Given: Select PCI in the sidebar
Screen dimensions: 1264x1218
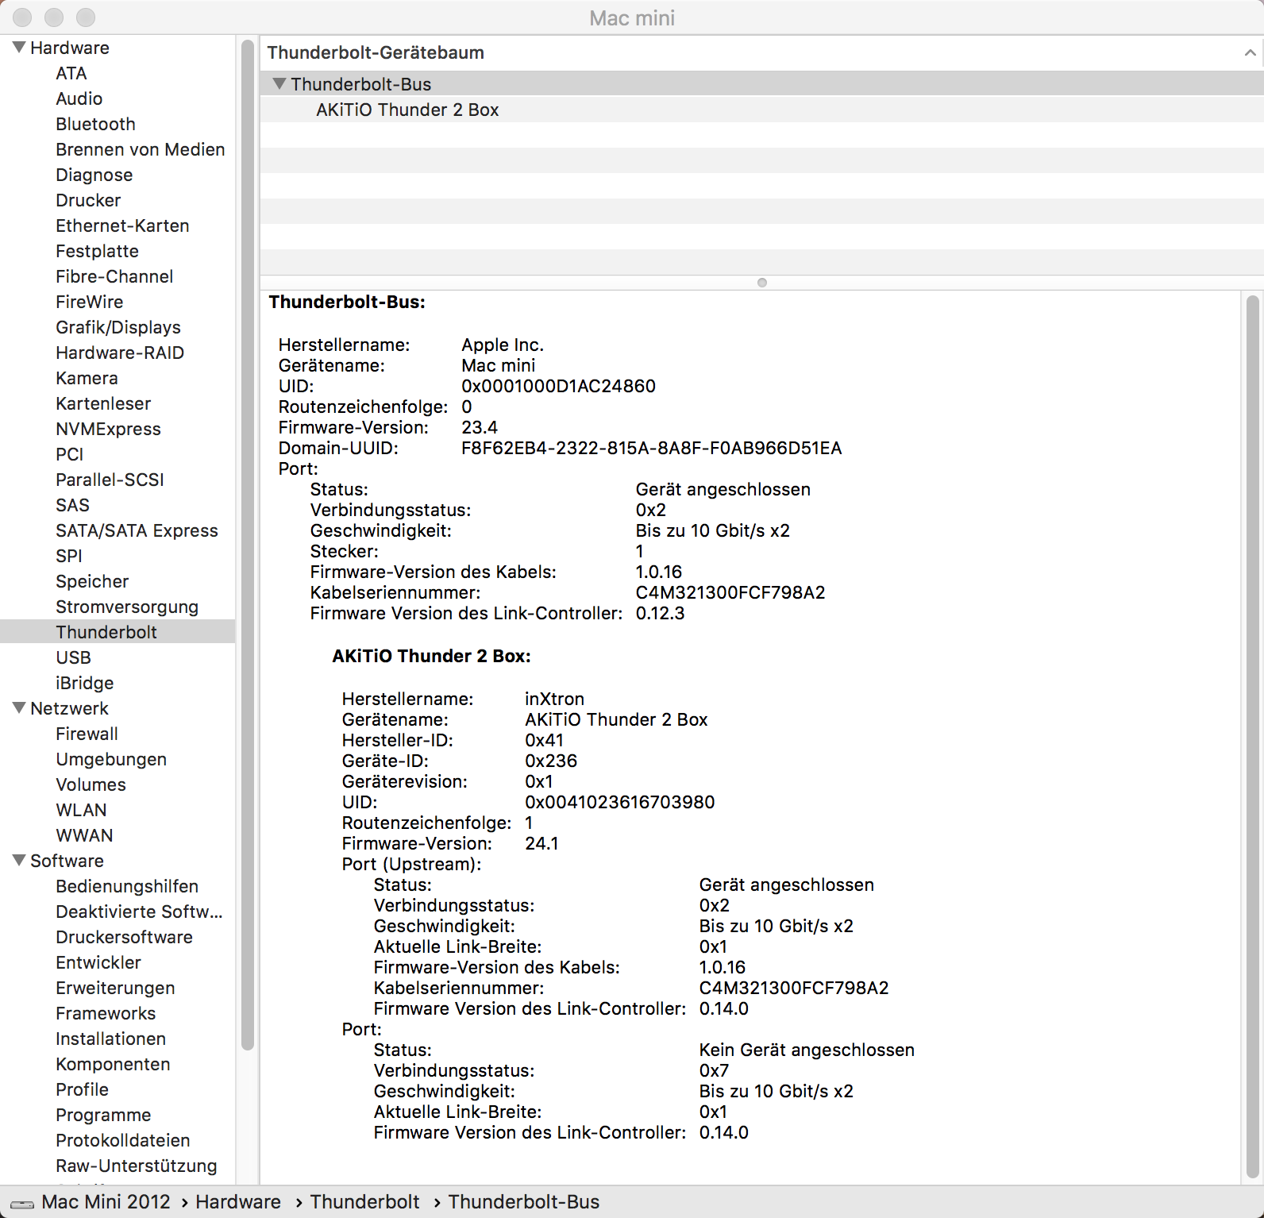Looking at the screenshot, I should pos(70,454).
